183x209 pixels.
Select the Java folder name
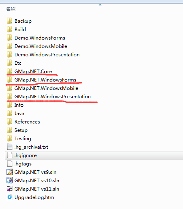click(19, 113)
